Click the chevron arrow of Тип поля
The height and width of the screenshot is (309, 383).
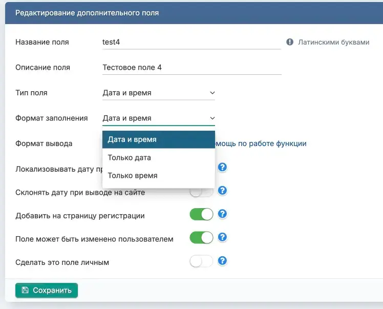tap(212, 93)
